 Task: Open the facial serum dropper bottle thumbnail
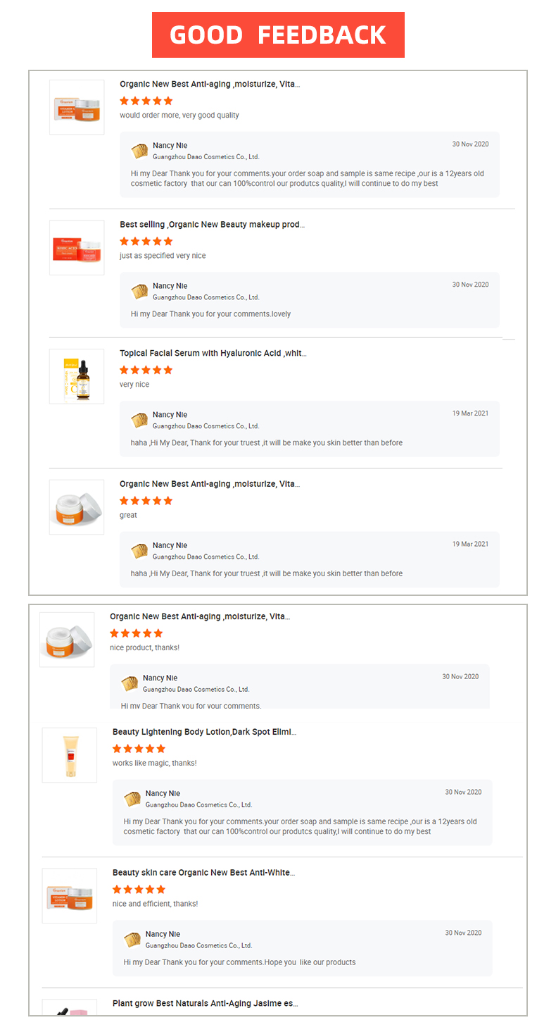coord(77,376)
